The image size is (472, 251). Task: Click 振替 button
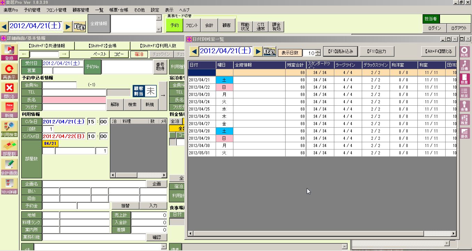125,205
